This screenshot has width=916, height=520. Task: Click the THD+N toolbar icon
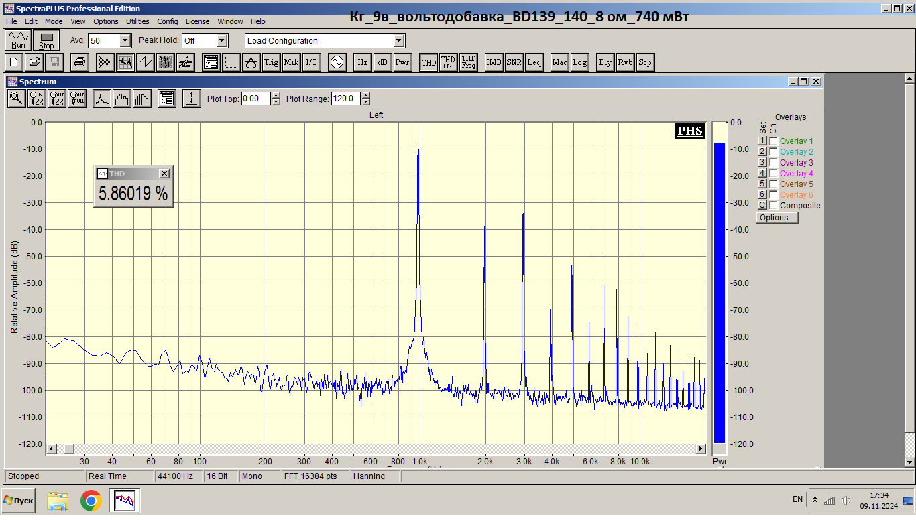(x=448, y=62)
